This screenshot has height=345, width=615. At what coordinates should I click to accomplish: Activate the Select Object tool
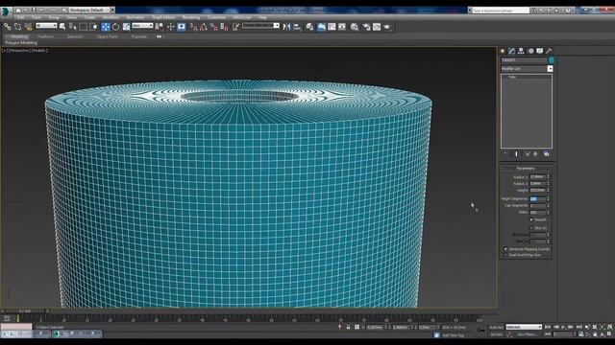point(62,27)
